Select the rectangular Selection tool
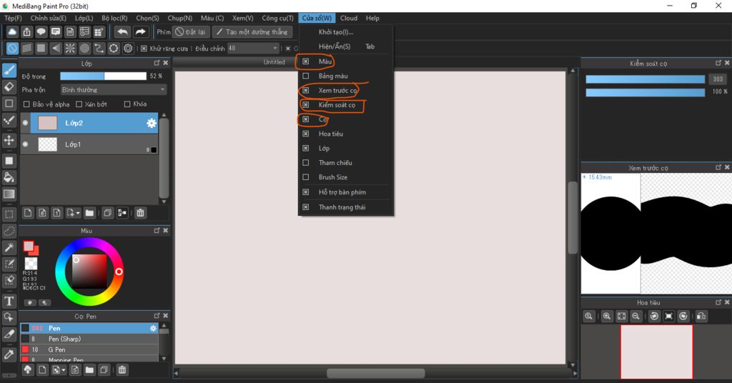 (x=9, y=214)
